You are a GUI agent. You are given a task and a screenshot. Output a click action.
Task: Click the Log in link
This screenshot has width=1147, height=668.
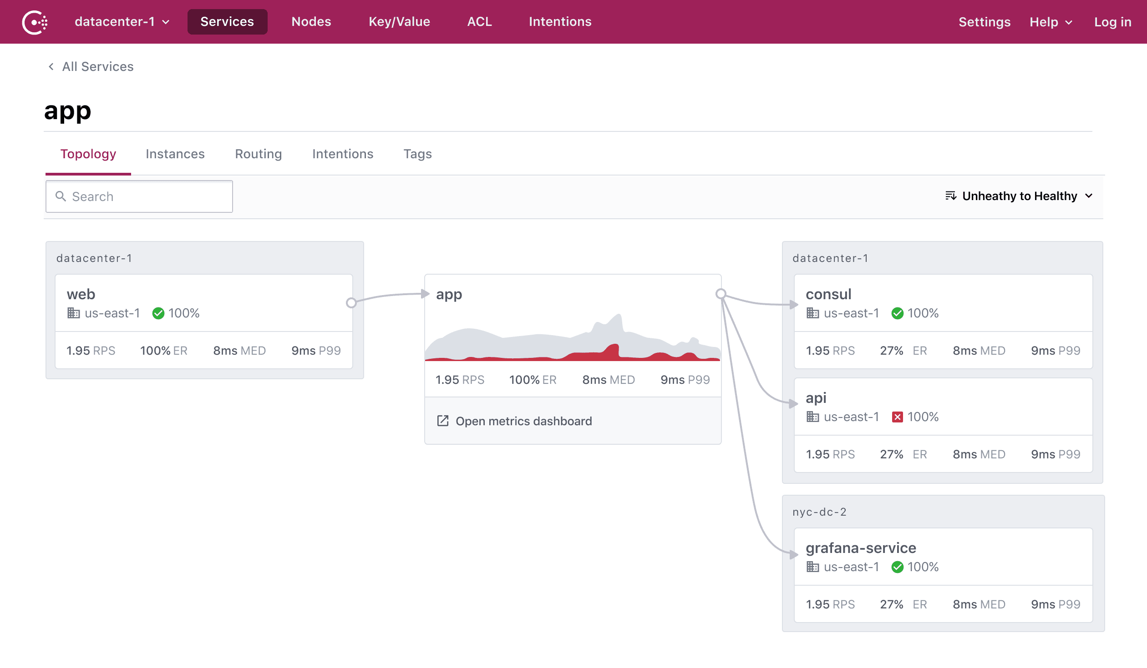(1112, 22)
